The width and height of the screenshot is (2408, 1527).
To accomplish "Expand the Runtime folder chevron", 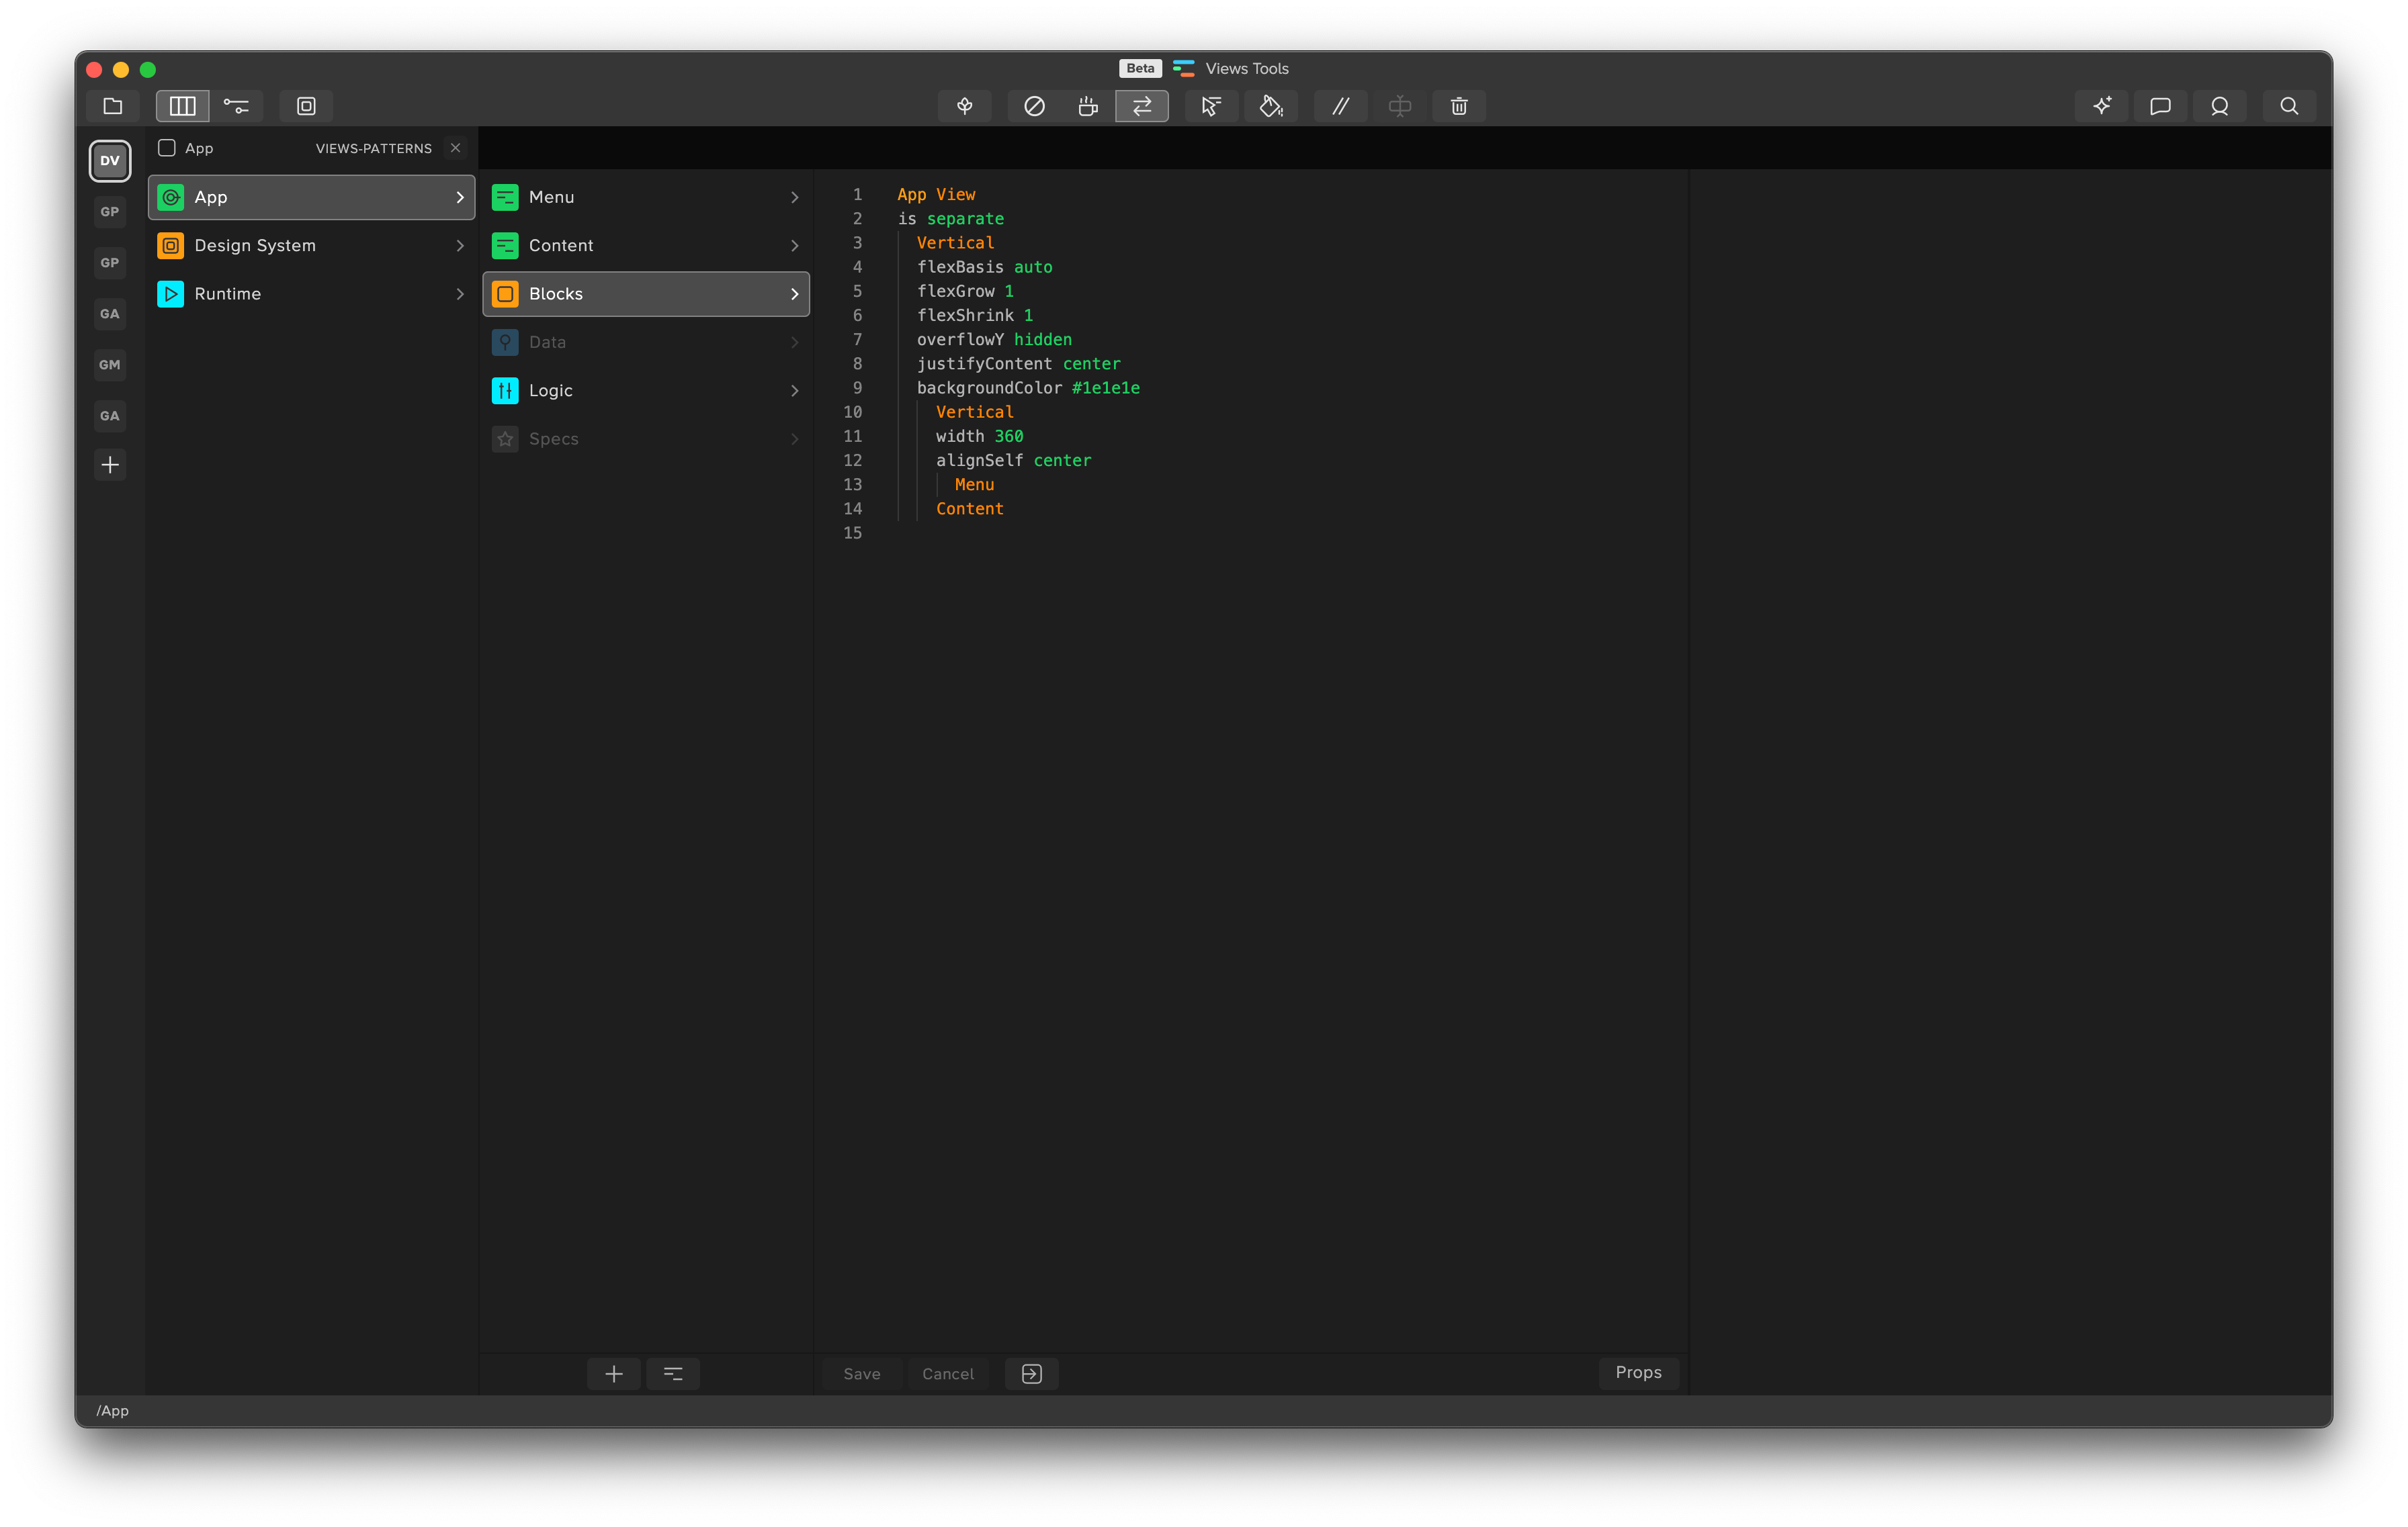I will (460, 294).
